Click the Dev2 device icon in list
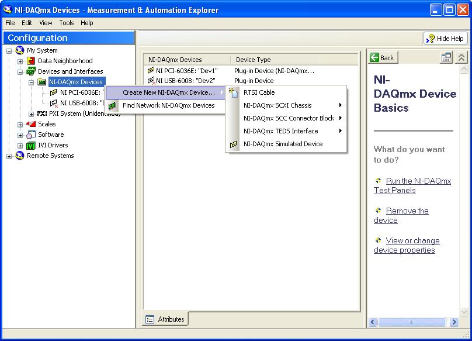This screenshot has height=341, width=472. click(x=151, y=81)
